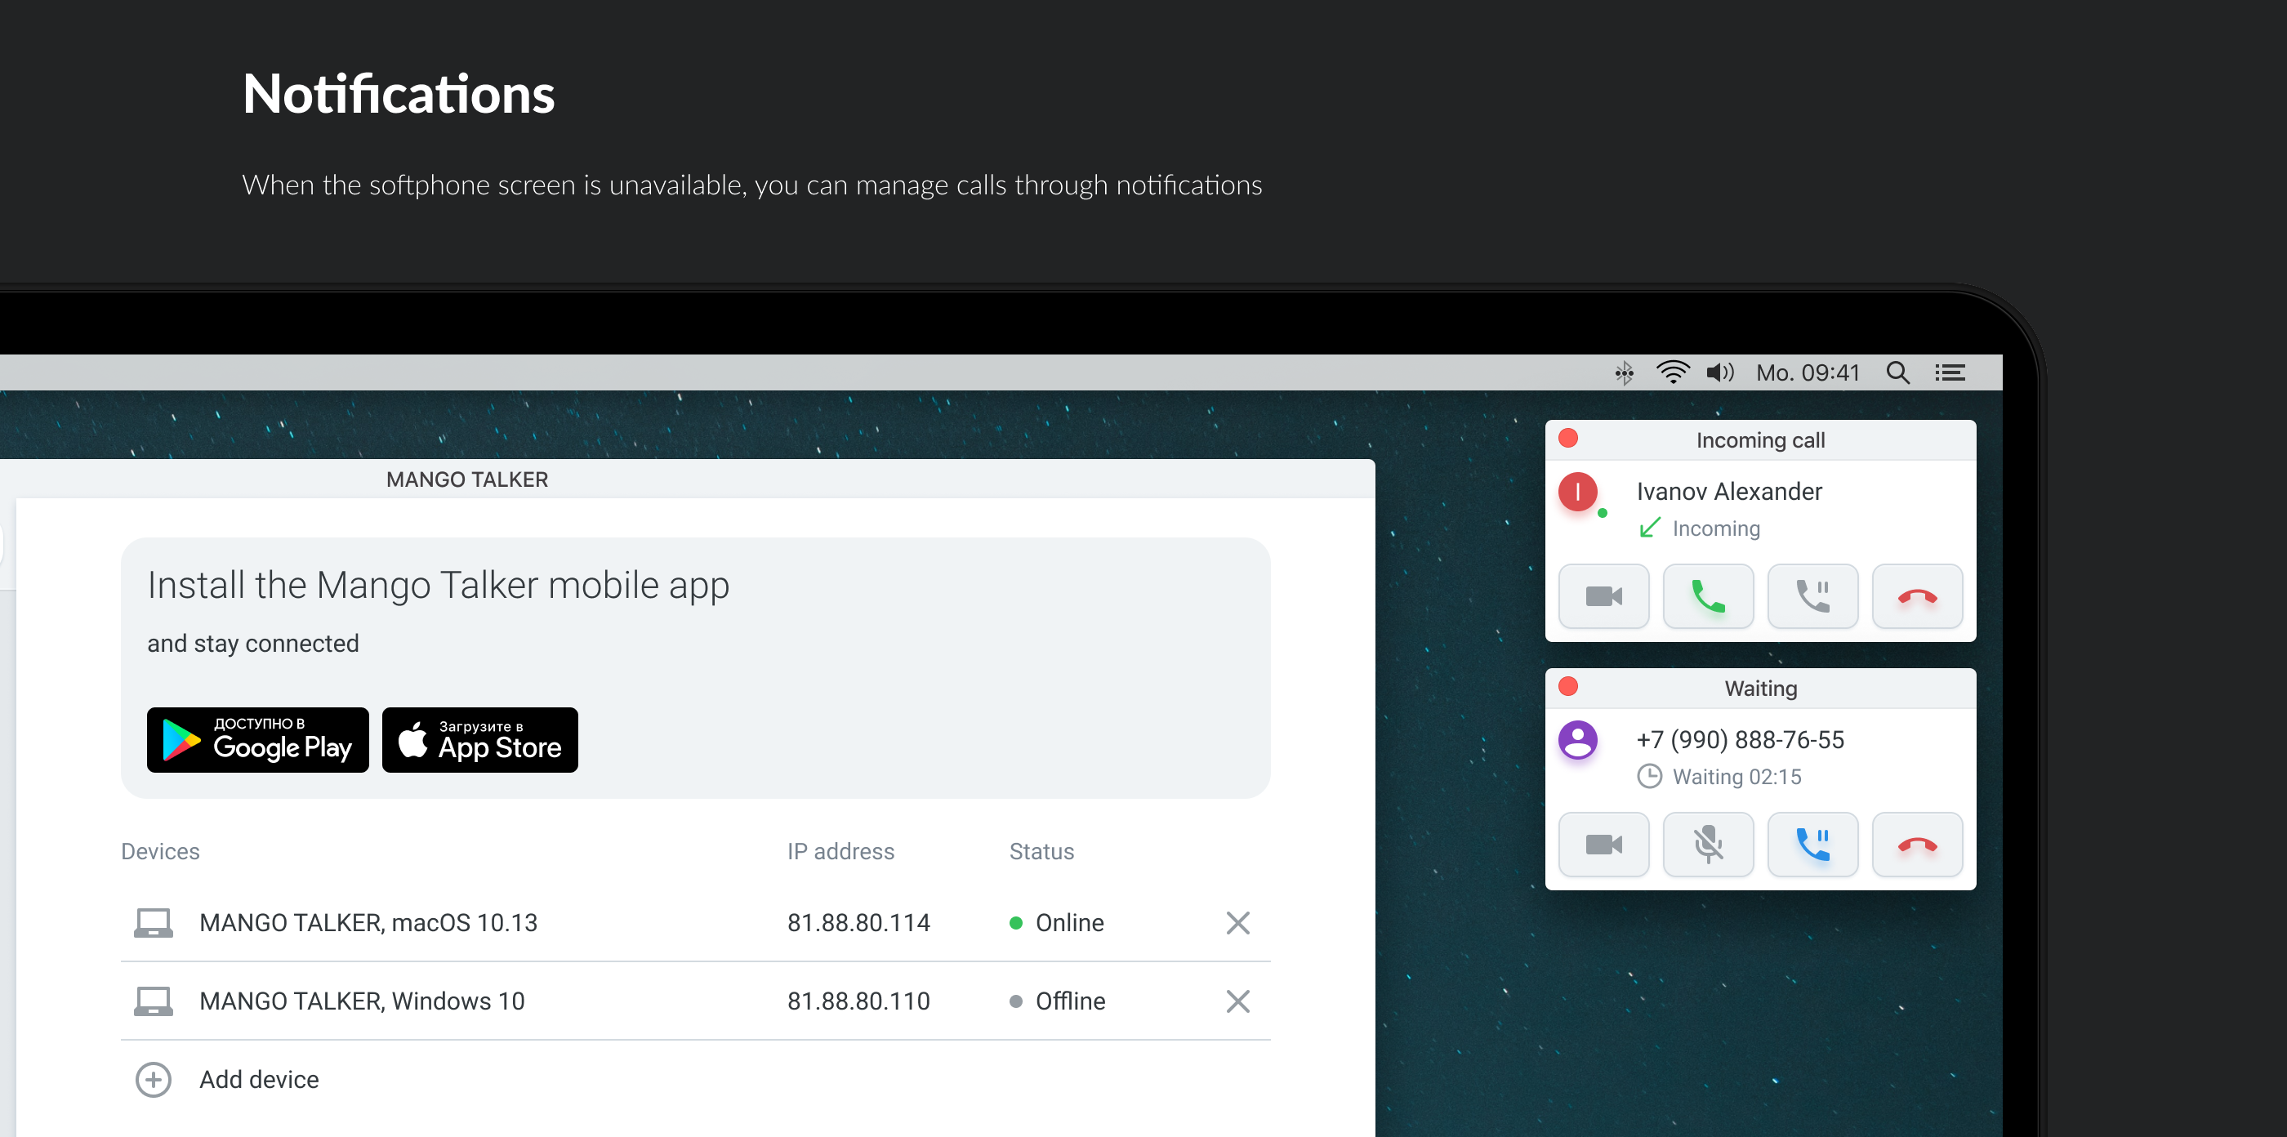Image resolution: width=2287 pixels, height=1137 pixels.
Task: Open Notification Center list icon
Action: click(x=1950, y=372)
